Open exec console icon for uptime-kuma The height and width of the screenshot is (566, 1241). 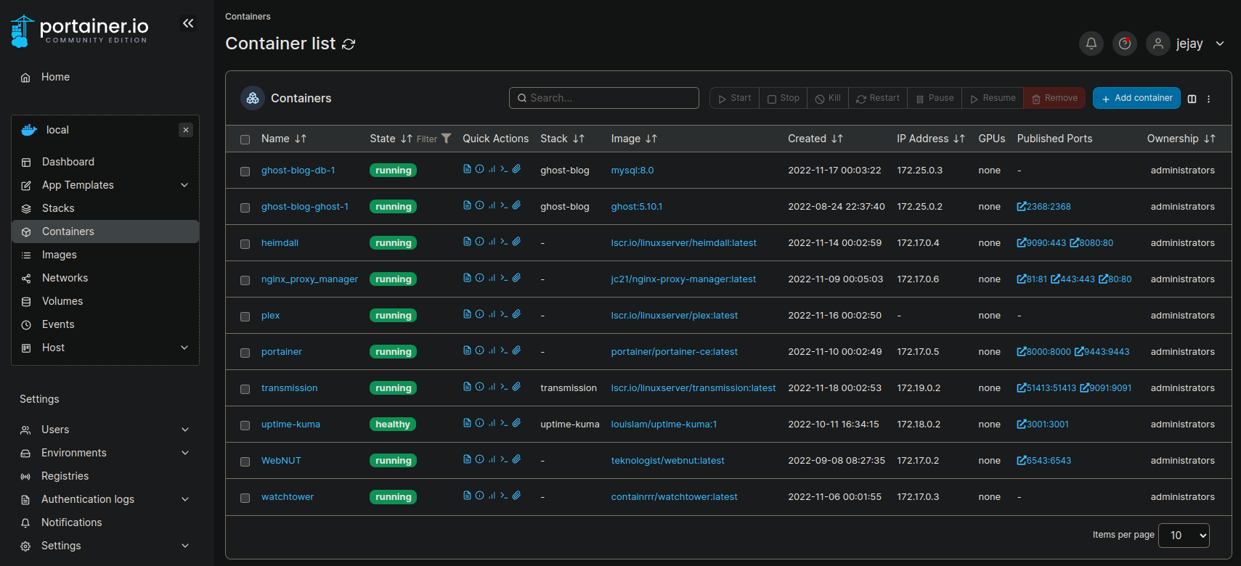pos(504,423)
